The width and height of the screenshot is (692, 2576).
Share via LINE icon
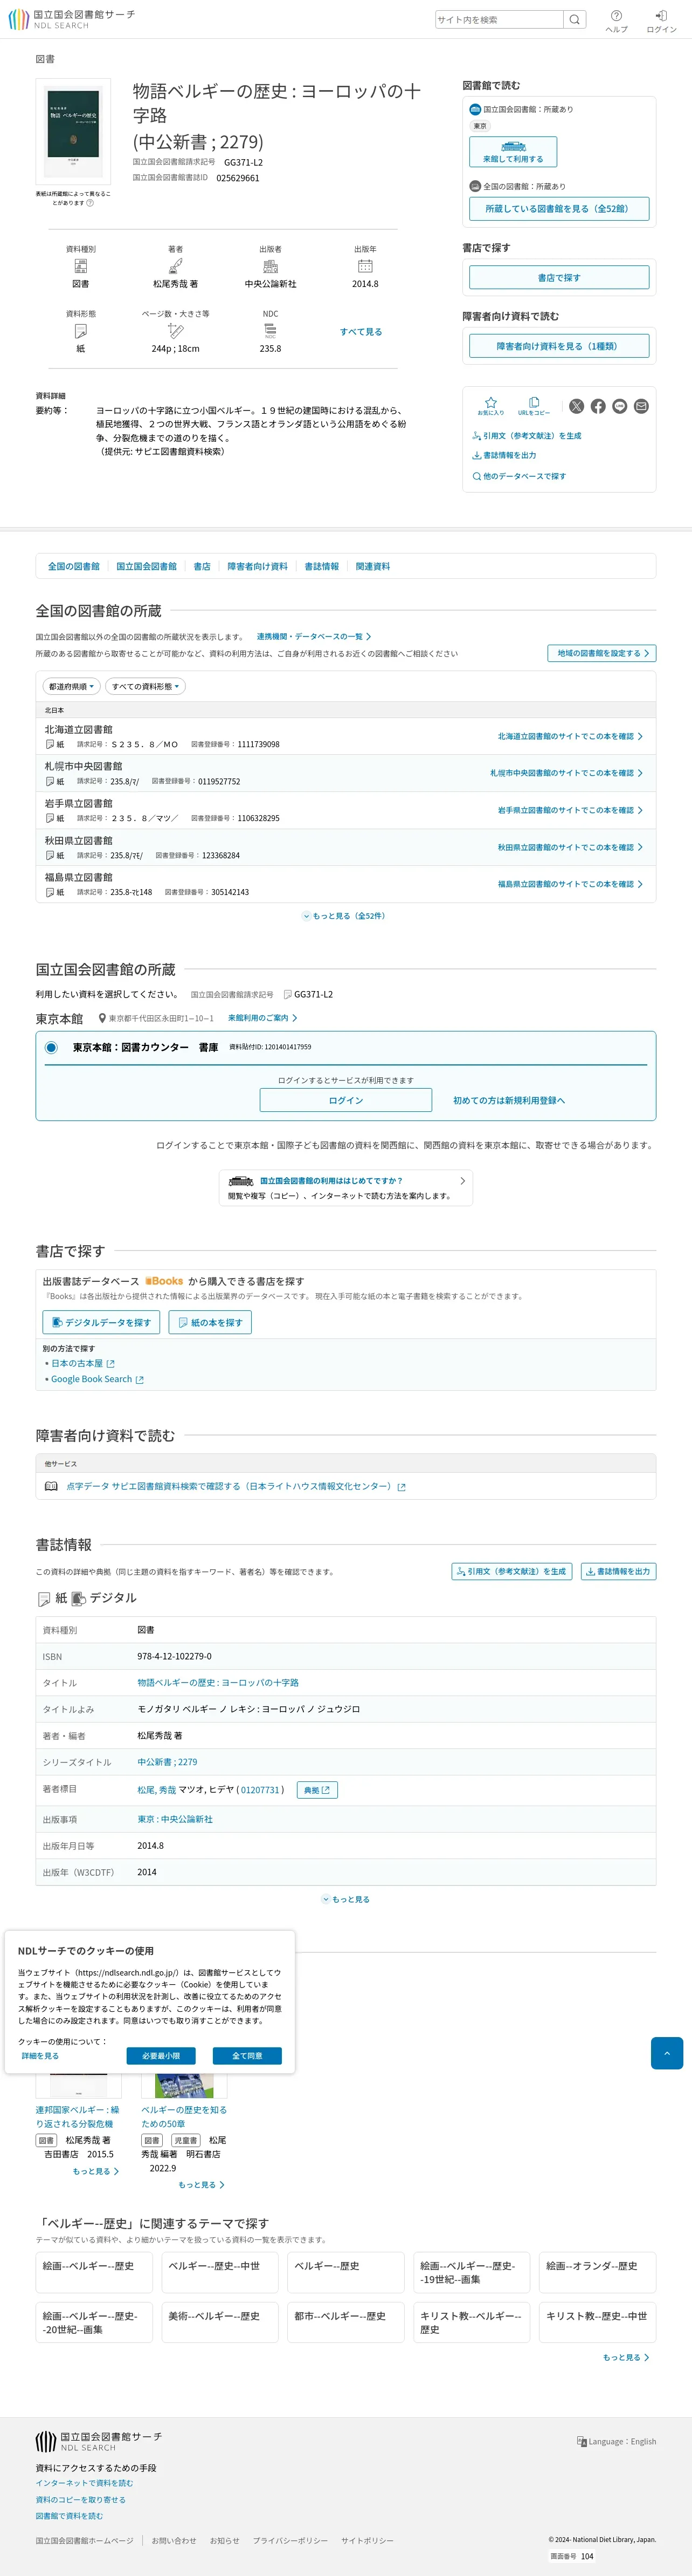tap(620, 406)
